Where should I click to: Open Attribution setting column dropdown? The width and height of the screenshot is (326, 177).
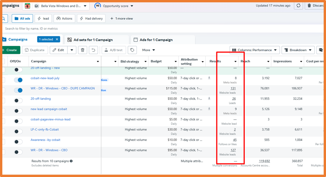(x=203, y=62)
